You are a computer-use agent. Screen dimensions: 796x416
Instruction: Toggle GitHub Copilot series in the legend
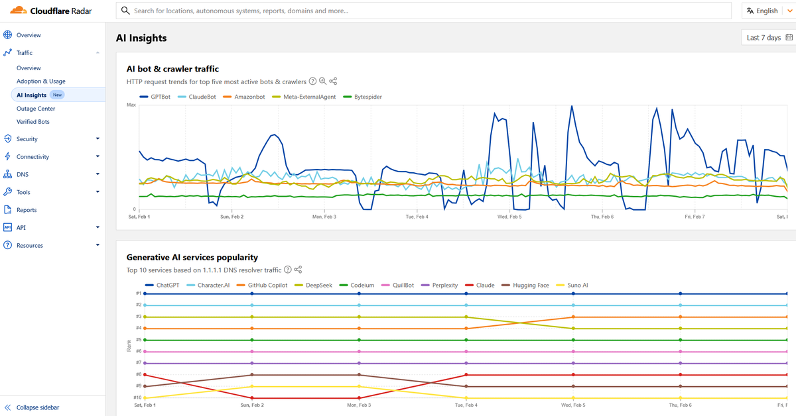[263, 285]
